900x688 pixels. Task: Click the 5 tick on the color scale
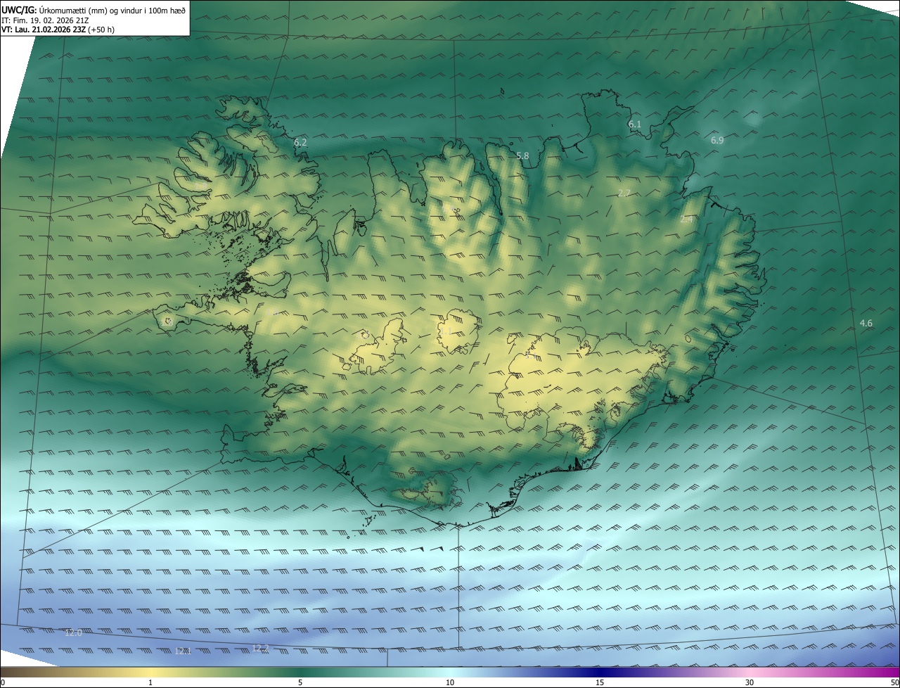coord(300,682)
